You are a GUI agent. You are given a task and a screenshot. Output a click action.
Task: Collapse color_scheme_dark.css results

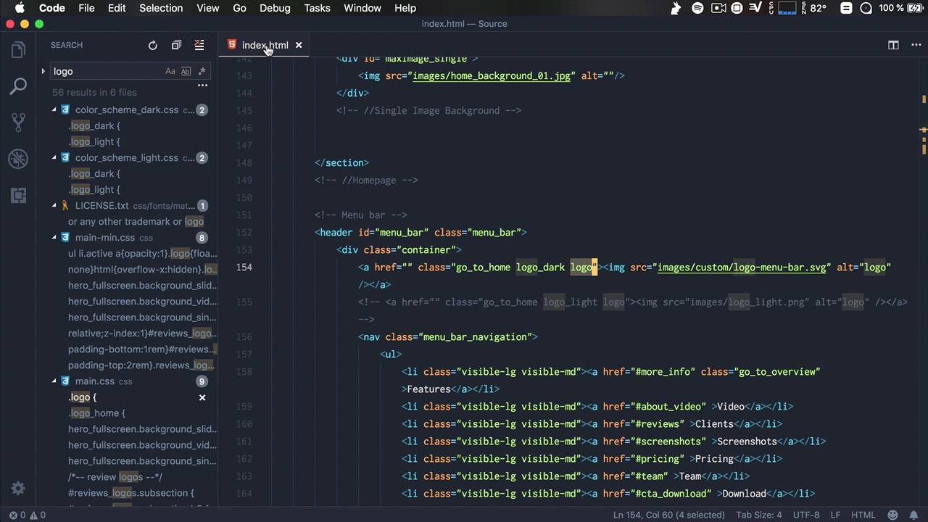(54, 109)
